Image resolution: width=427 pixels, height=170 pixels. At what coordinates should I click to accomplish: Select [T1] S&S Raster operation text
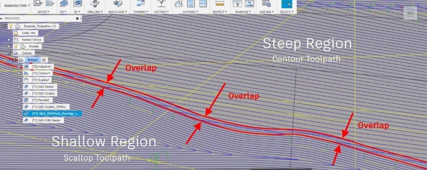coord(43,86)
